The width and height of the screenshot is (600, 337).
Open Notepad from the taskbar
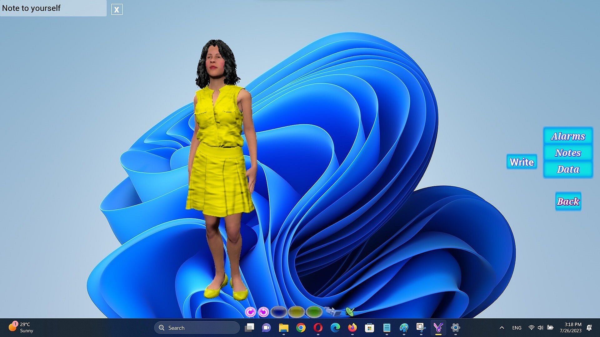tap(387, 328)
